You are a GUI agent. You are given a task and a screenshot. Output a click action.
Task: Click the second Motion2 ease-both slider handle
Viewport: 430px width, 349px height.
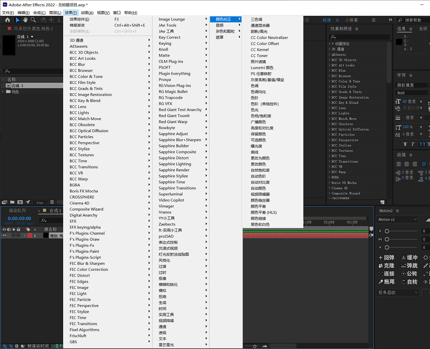[387, 239]
